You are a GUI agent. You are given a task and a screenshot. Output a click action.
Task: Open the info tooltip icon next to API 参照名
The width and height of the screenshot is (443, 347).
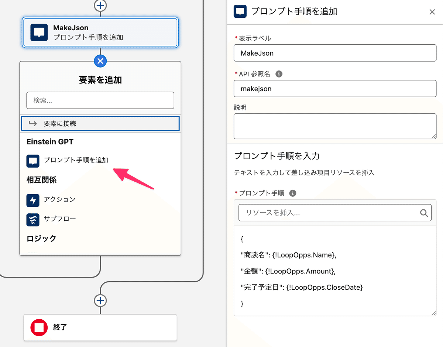pyautogui.click(x=279, y=73)
